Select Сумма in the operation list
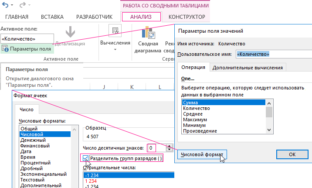312x188 pixels. point(224,103)
